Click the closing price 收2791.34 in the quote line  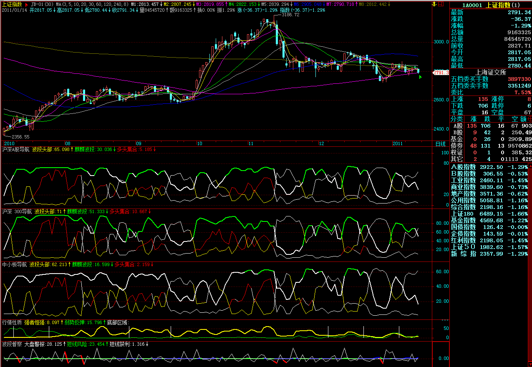tap(123, 10)
